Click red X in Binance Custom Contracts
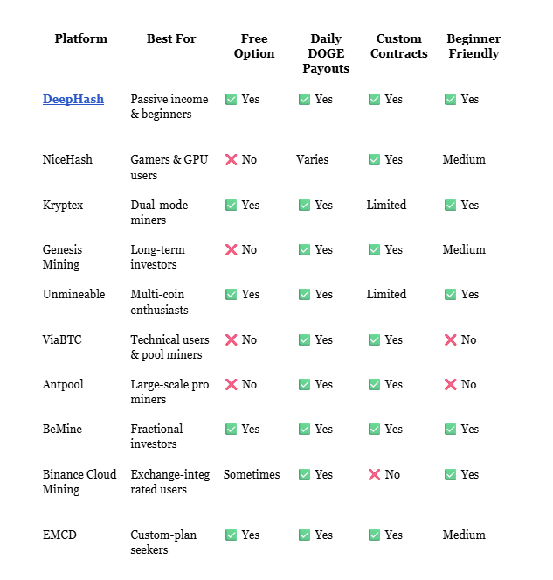This screenshot has width=553, height=580. point(375,474)
